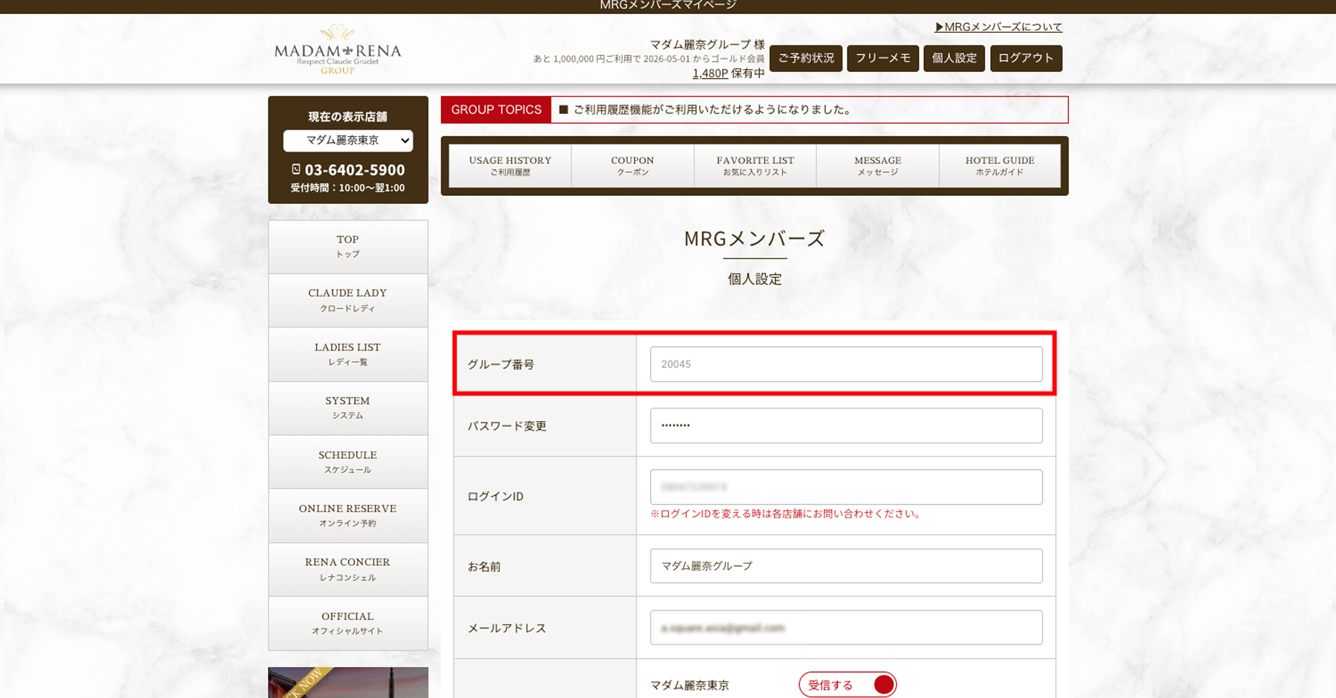
Task: Click the メールアドレス email field
Action: [846, 627]
